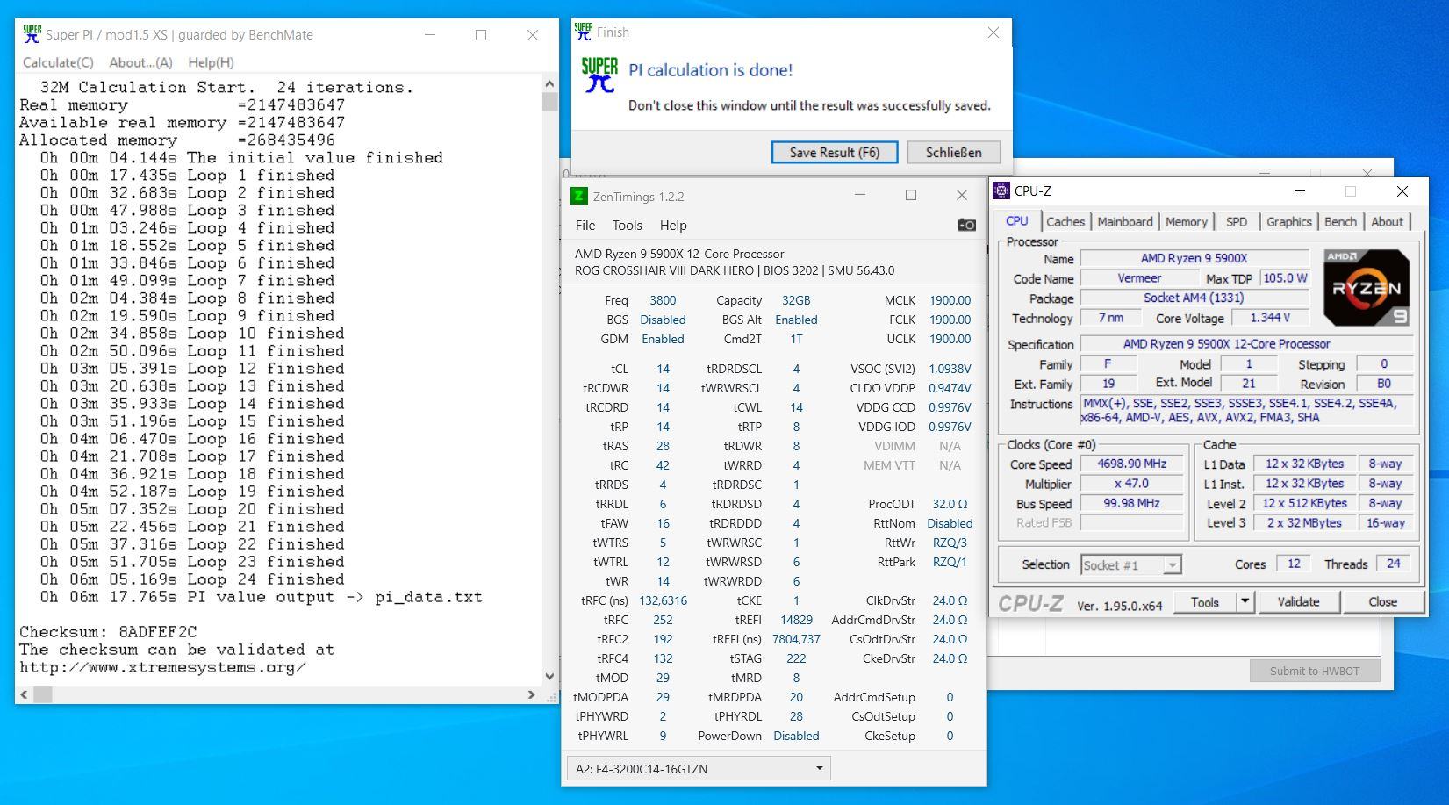Close the Finish dialog with X button

click(x=993, y=32)
